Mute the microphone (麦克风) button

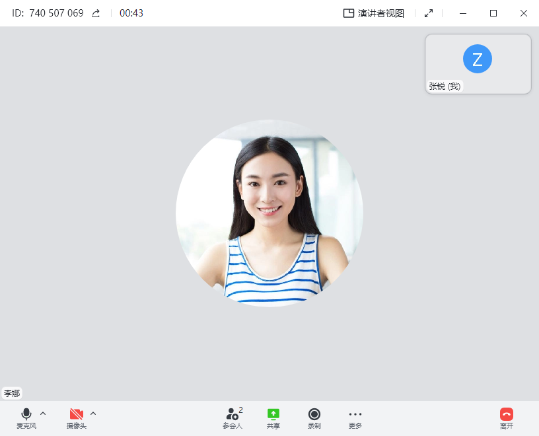point(26,418)
